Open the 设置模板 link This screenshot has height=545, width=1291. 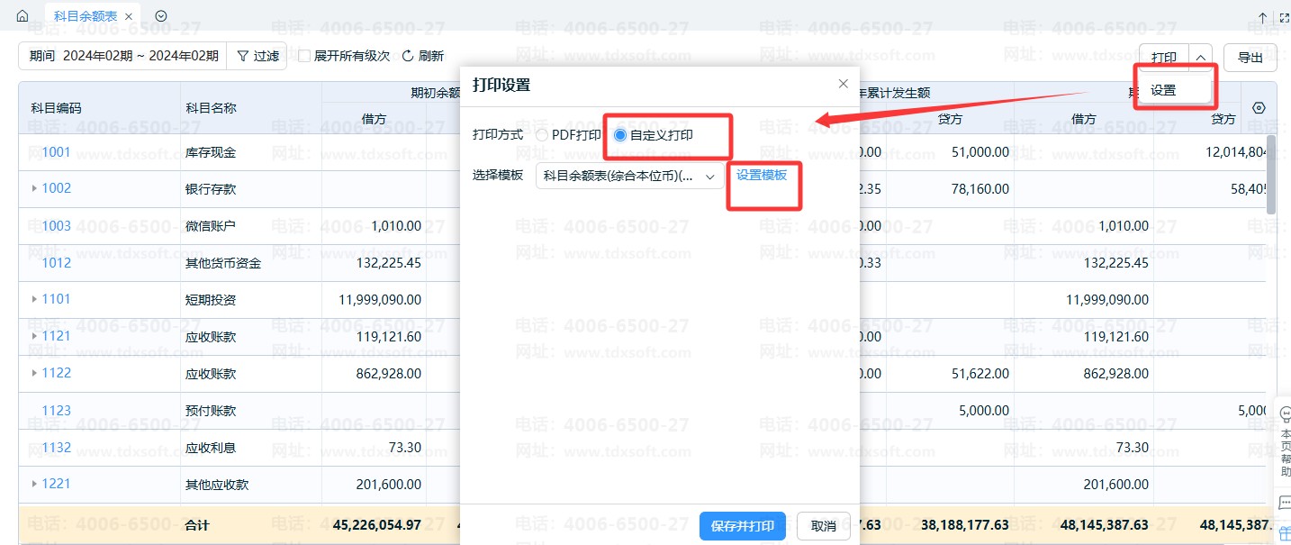pyautogui.click(x=762, y=175)
